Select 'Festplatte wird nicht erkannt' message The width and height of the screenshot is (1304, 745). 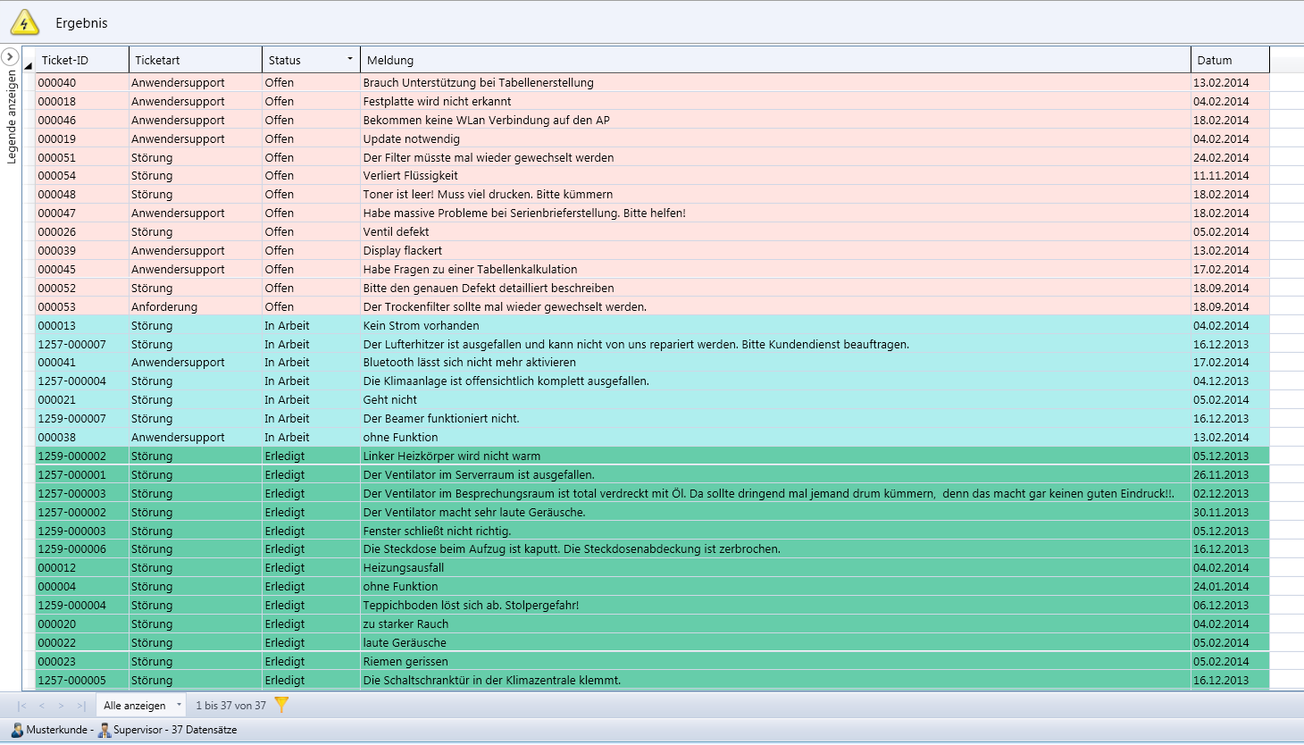click(437, 101)
